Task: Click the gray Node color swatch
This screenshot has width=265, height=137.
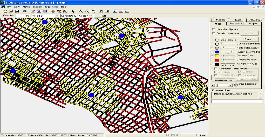Action: point(217,48)
